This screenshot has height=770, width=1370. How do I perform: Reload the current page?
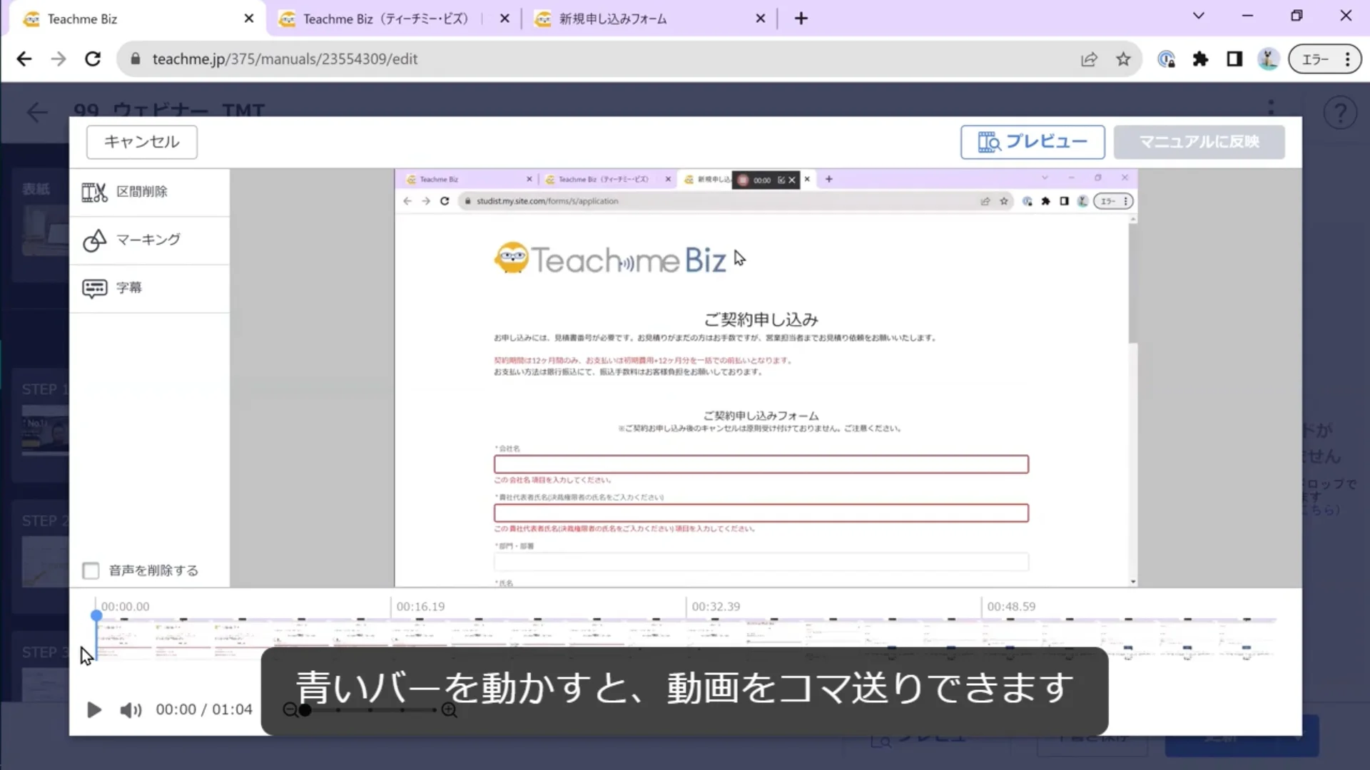point(93,59)
